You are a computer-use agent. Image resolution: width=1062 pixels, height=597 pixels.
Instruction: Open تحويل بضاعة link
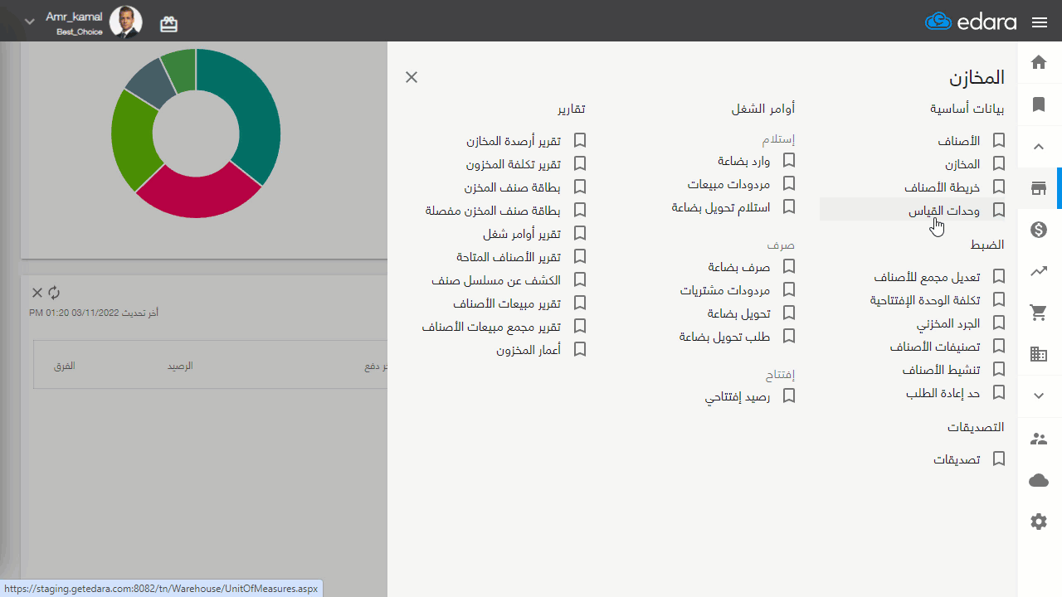[x=738, y=313]
